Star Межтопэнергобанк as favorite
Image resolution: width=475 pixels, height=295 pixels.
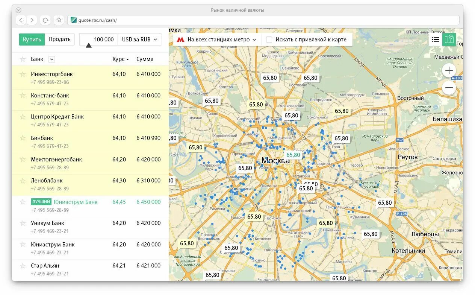[x=23, y=160]
